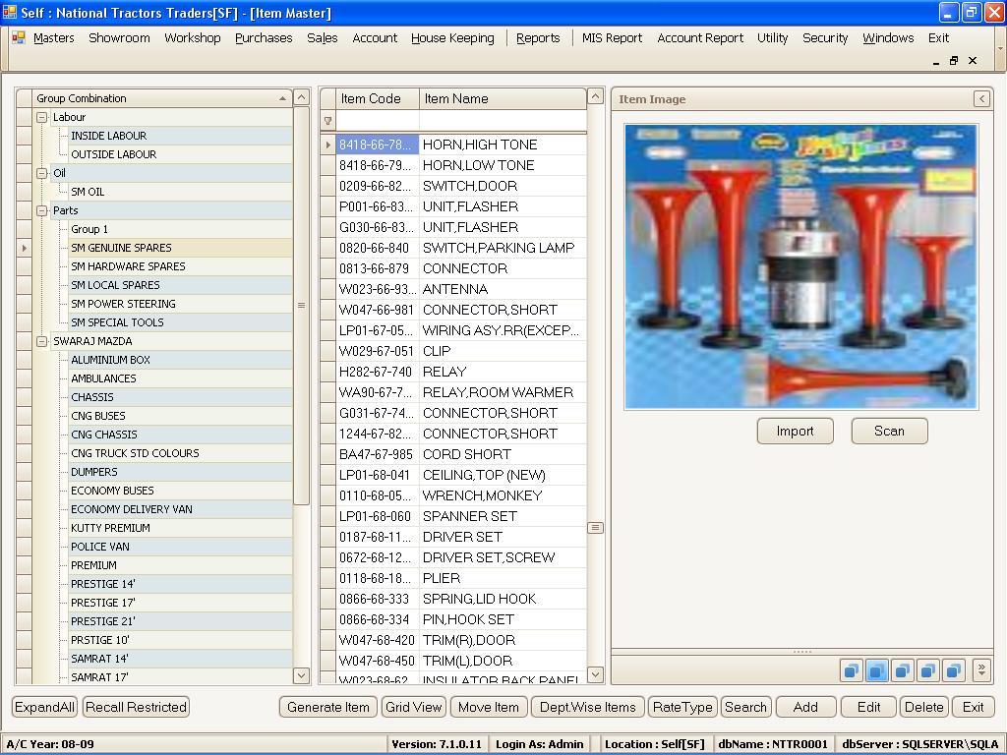This screenshot has width=1007, height=755.
Task: Click the application icon left of the Masters menu
Action: (19, 37)
